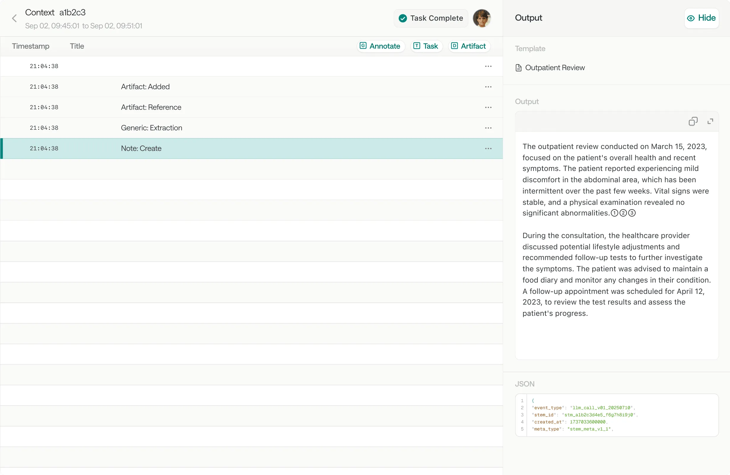Click the Outpatient Review template document icon
Image resolution: width=730 pixels, height=475 pixels.
pos(518,68)
